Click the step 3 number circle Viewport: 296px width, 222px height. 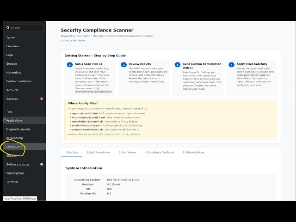(x=177, y=65)
